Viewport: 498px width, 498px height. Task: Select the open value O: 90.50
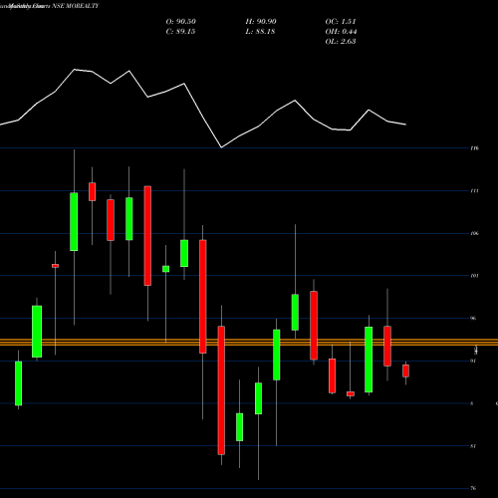pyautogui.click(x=181, y=22)
